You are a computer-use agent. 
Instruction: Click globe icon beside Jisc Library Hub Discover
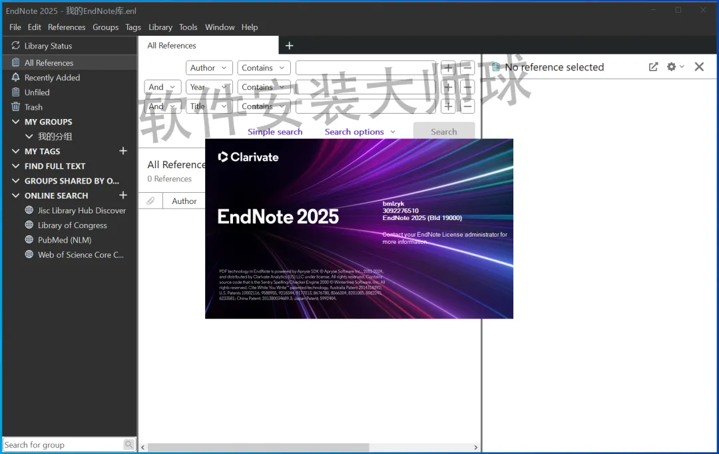[x=29, y=210]
